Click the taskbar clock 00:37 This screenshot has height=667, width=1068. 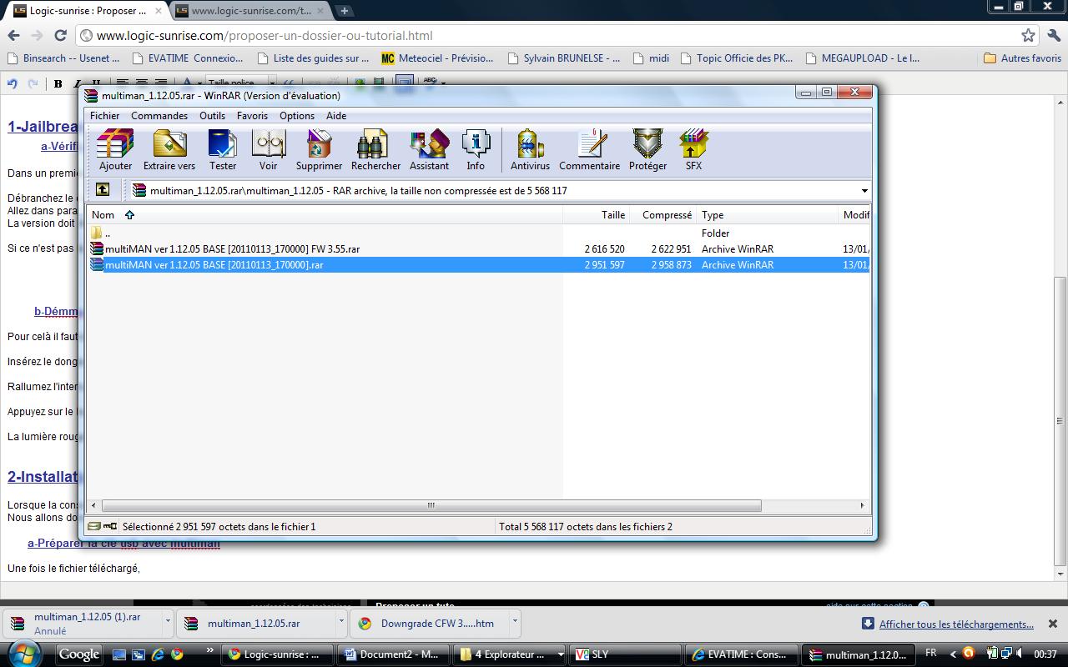pos(1045,654)
